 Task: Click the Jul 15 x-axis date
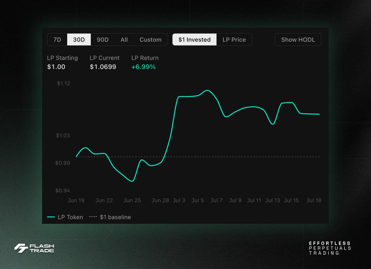[292, 200]
